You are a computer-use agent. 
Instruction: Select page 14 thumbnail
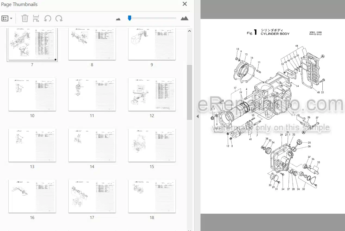[92, 145]
